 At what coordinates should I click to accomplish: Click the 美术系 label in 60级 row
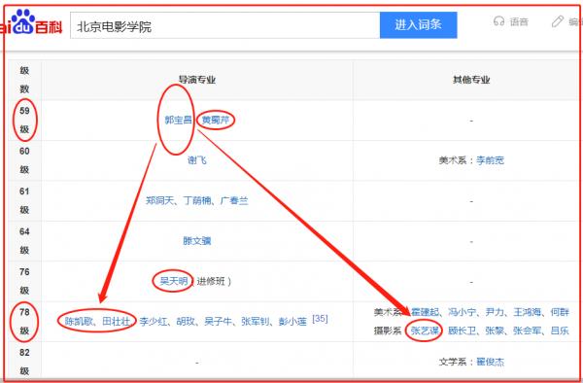pyautogui.click(x=453, y=160)
